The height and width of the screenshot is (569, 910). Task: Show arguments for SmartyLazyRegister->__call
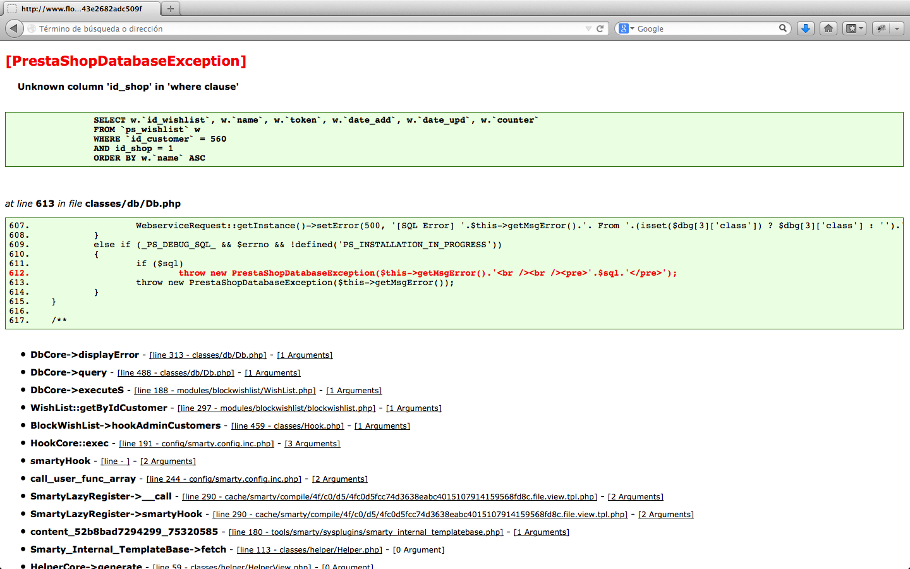pos(636,497)
